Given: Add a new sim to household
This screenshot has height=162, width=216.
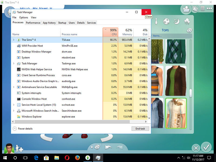Looking at the screenshot, I should [19, 148].
